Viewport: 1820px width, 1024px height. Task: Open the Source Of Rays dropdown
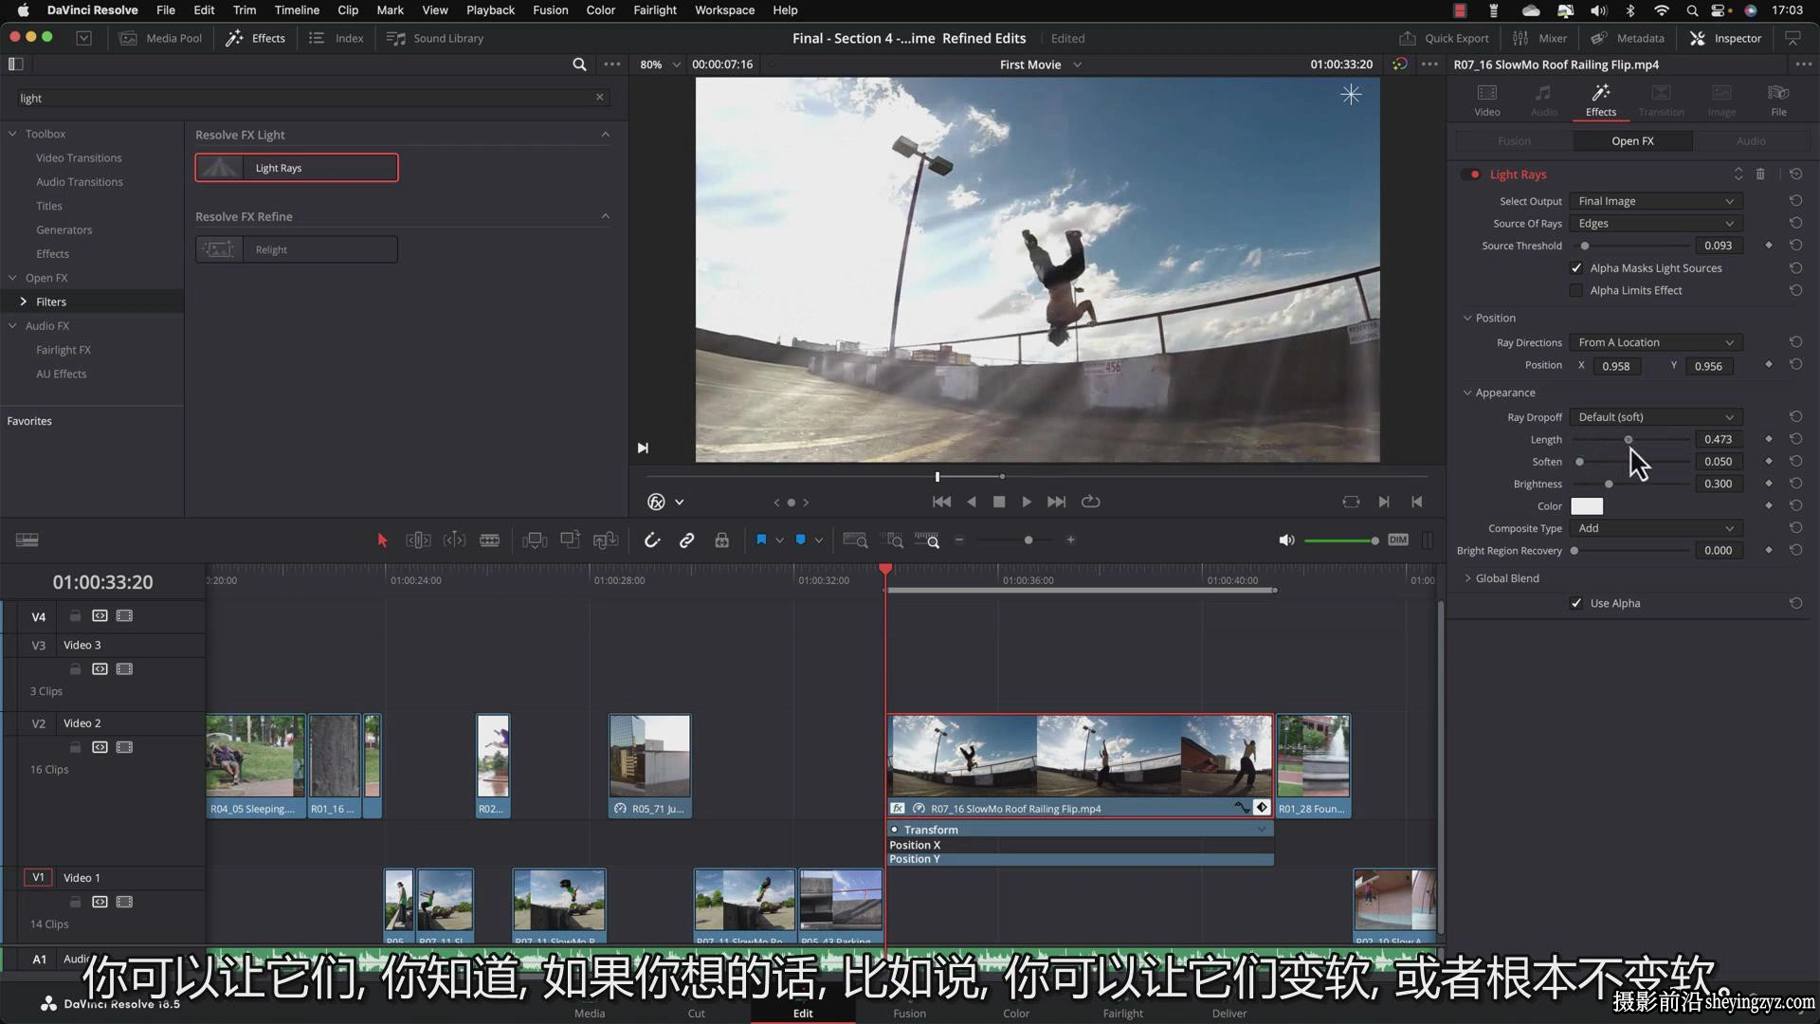[x=1655, y=224]
